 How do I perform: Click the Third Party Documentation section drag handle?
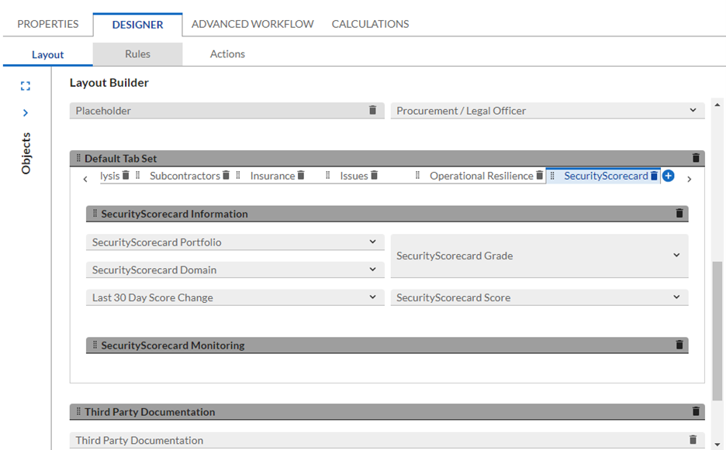78,411
